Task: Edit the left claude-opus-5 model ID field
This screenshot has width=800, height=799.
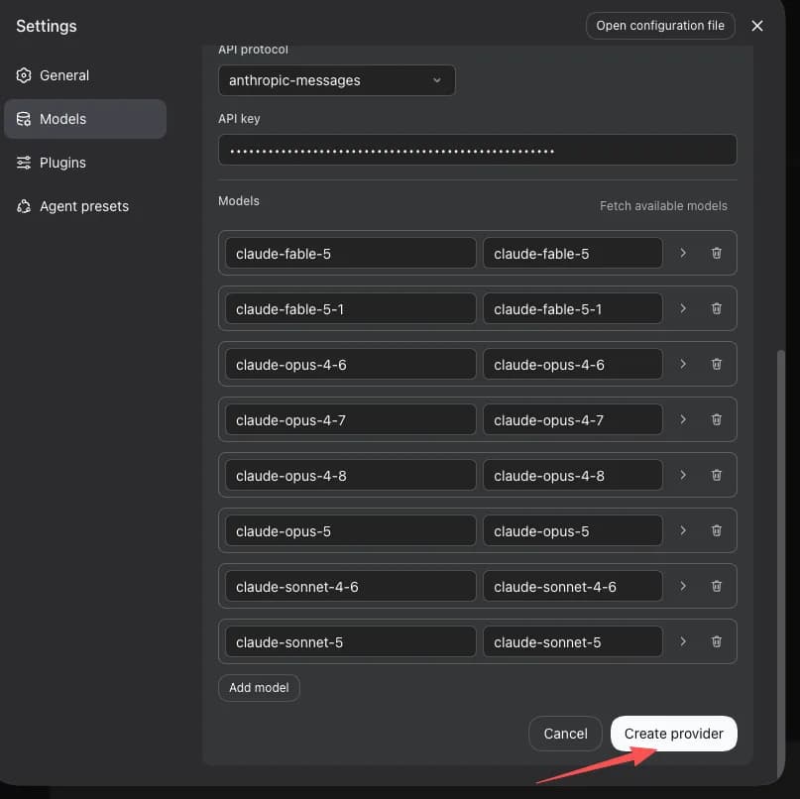Action: click(351, 530)
